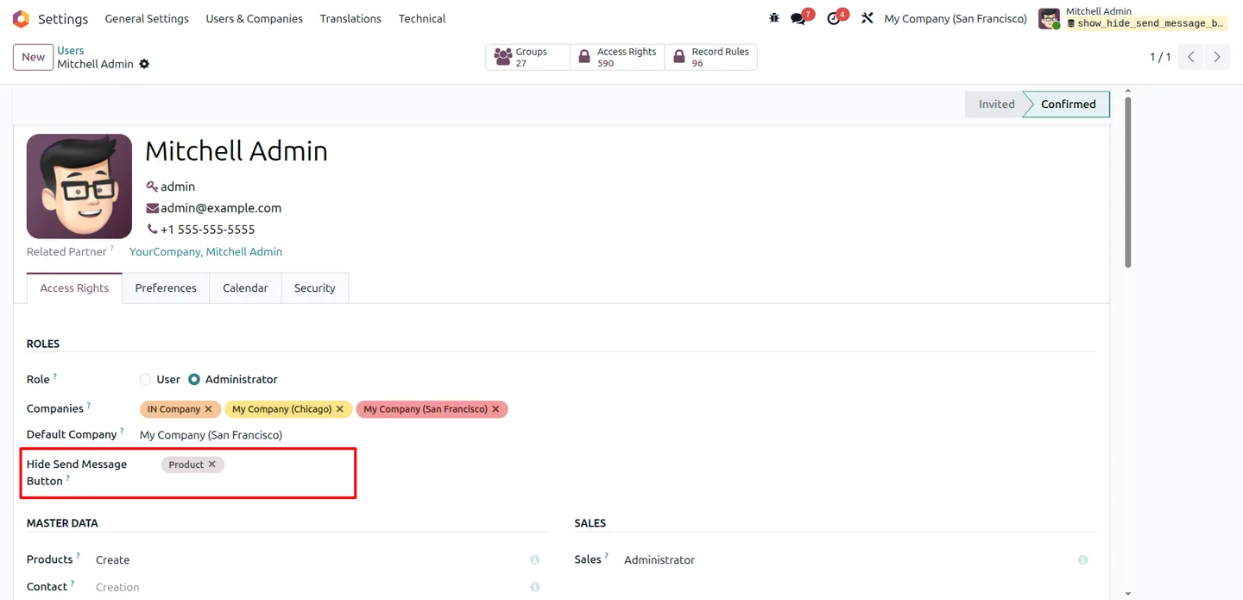The height and width of the screenshot is (600, 1243).
Task: Click the phone icon by +1 555-555-5555
Action: click(x=152, y=230)
